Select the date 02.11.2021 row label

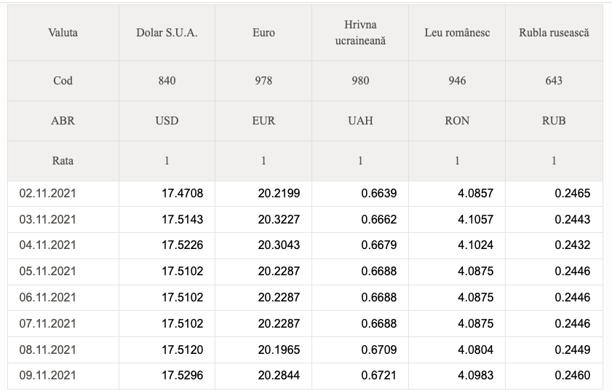tap(47, 194)
